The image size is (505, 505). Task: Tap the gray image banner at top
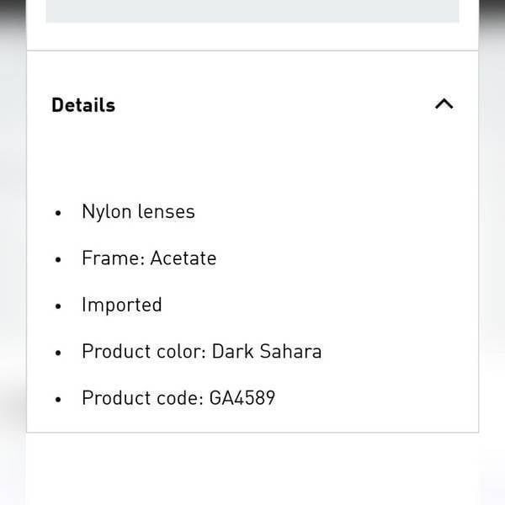(x=252, y=11)
